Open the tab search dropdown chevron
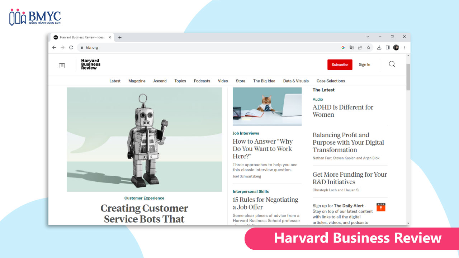 (368, 37)
